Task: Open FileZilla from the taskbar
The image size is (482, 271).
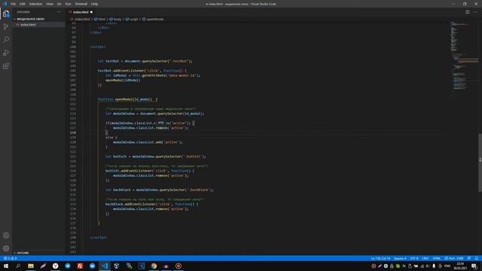Action: click(80, 266)
